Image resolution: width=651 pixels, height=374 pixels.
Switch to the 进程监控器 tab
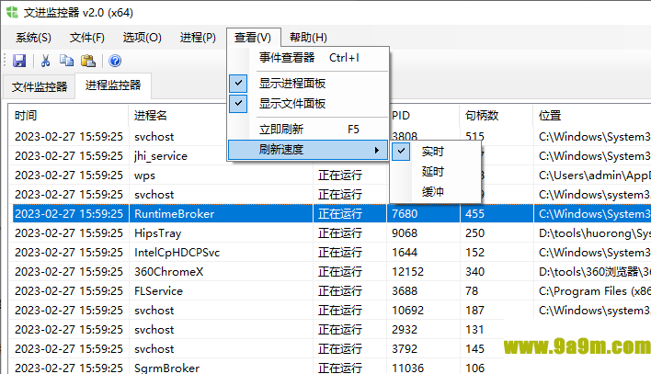[x=113, y=85]
